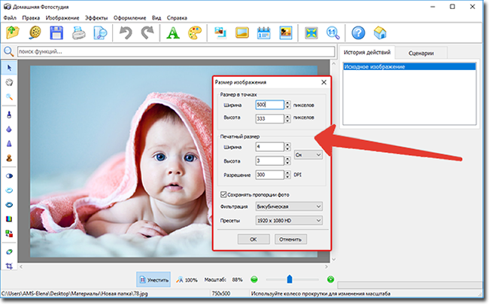This screenshot has height=305, width=489.
Task: Open the Изображение menu
Action: coord(62,18)
